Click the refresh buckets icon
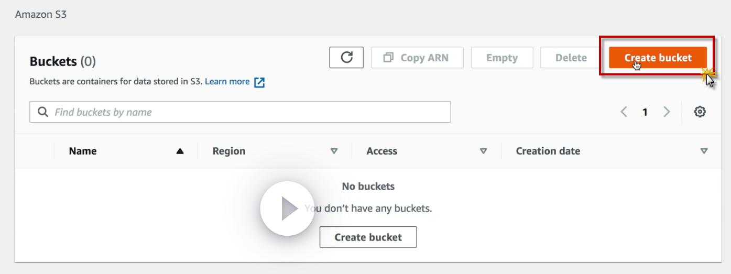Image resolution: width=731 pixels, height=274 pixels. coord(346,58)
